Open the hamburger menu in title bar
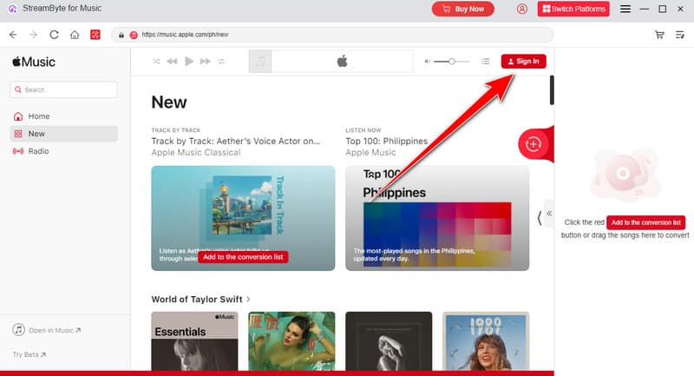The width and height of the screenshot is (694, 376). (625, 9)
